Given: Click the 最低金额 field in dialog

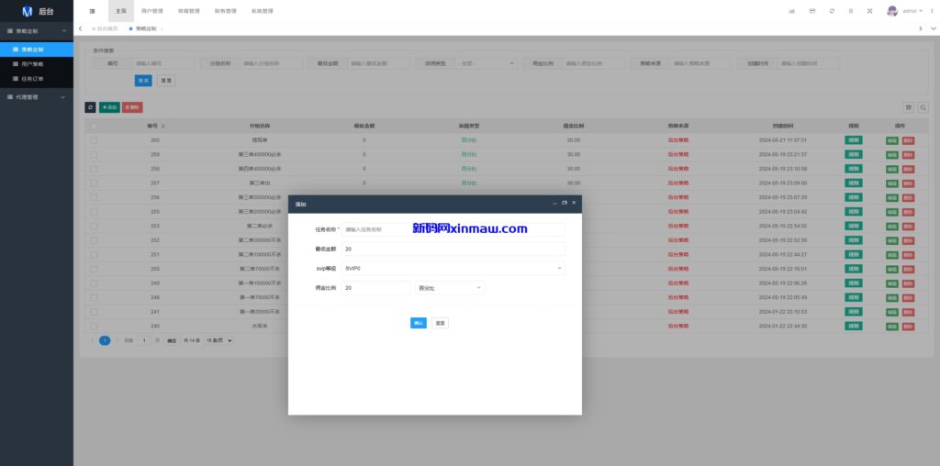Looking at the screenshot, I should [453, 249].
